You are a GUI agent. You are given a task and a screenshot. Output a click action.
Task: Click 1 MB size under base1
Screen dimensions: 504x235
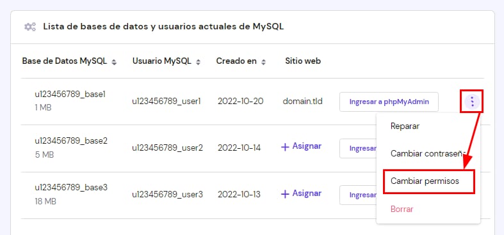coord(43,108)
